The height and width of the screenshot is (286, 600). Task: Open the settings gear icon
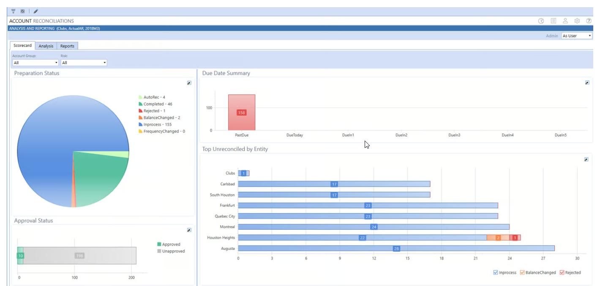coord(577,21)
